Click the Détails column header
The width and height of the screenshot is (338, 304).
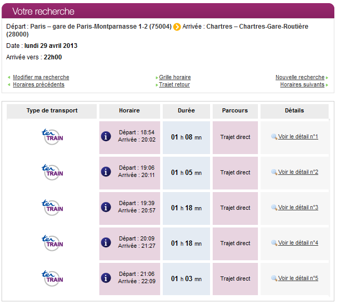pyautogui.click(x=294, y=111)
